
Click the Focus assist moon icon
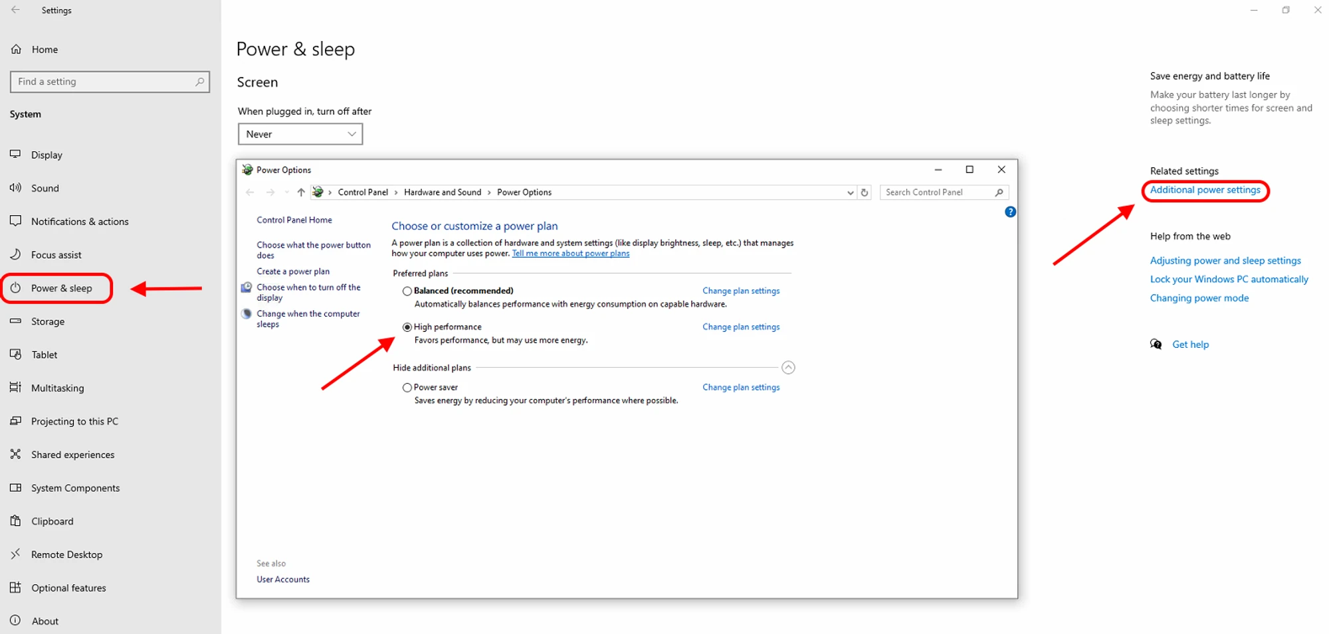pos(15,254)
